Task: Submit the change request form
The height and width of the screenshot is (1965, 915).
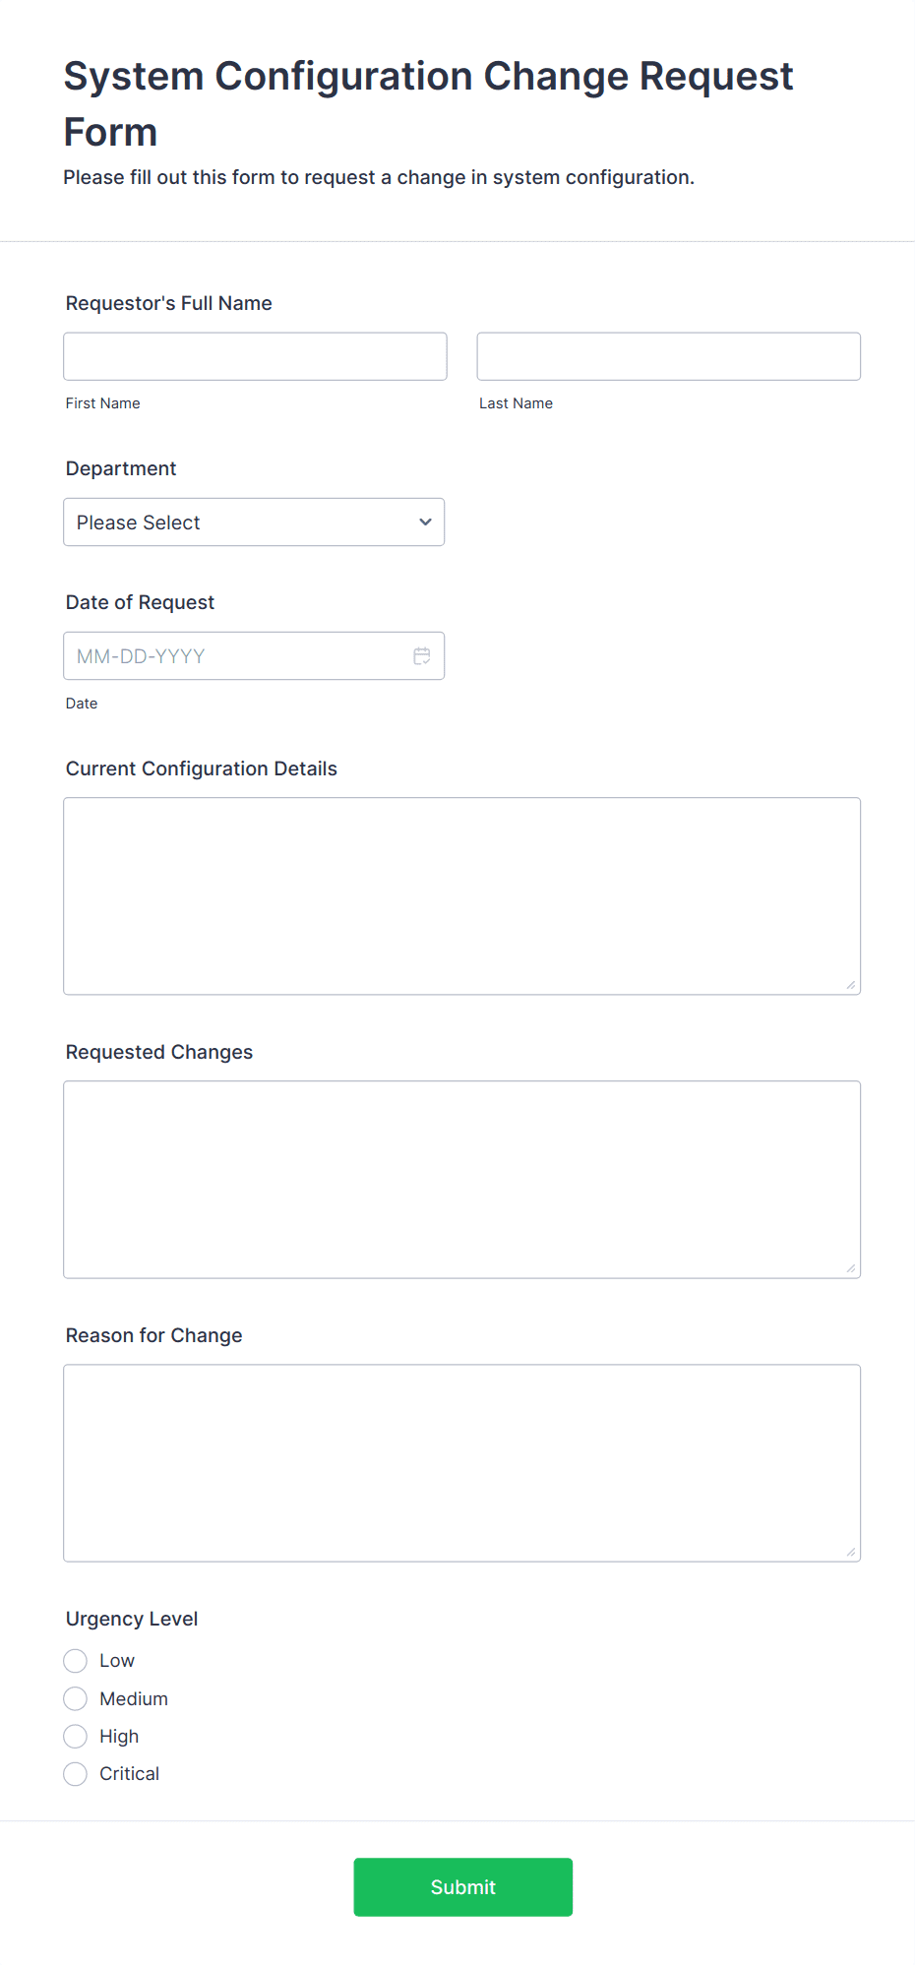Action: click(463, 1887)
